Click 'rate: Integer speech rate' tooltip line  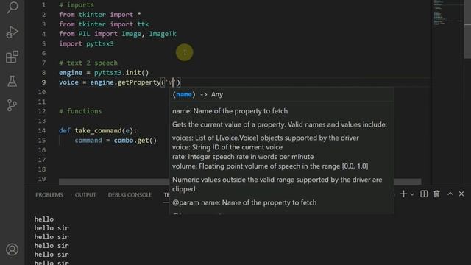click(x=243, y=157)
